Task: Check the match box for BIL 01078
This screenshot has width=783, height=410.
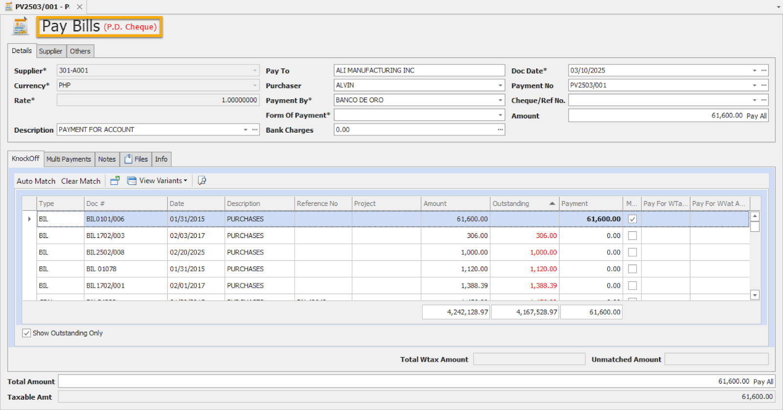Action: click(x=632, y=269)
